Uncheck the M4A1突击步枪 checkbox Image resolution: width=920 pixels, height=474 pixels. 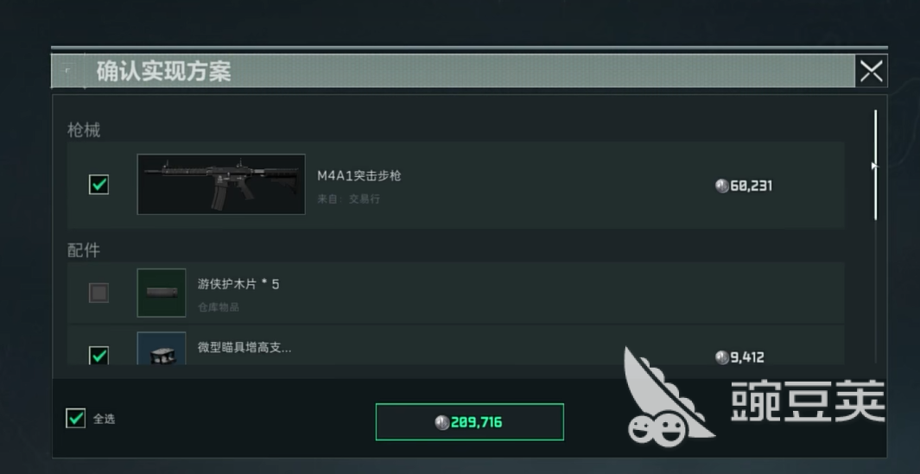[x=98, y=185]
